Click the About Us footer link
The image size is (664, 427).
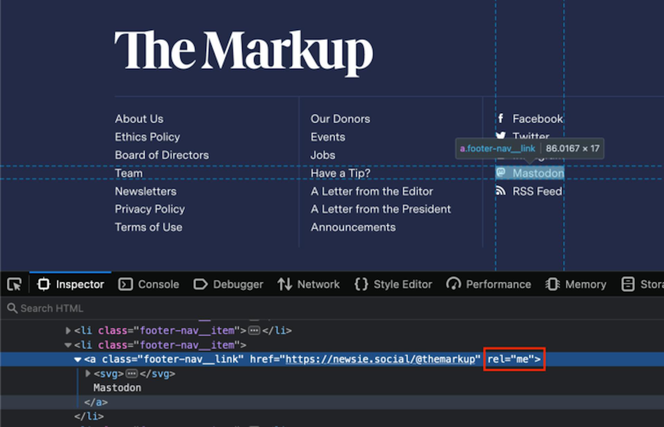point(138,119)
